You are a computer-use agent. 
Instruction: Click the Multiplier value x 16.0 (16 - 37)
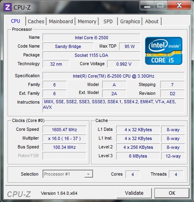coord(65,138)
